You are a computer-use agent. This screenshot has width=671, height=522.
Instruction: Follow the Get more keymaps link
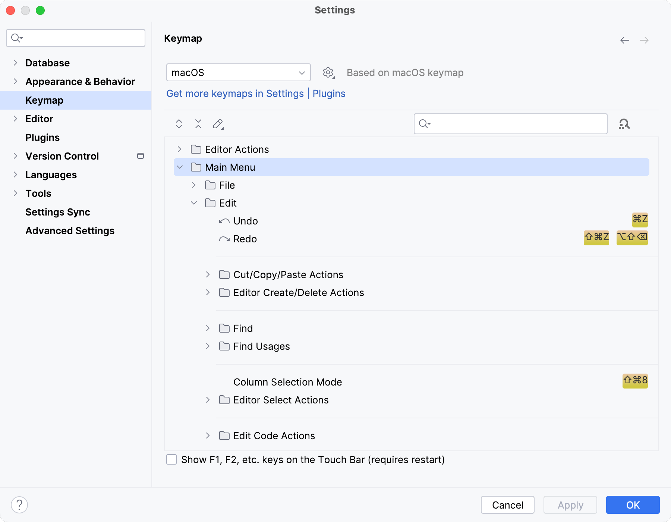click(x=235, y=93)
